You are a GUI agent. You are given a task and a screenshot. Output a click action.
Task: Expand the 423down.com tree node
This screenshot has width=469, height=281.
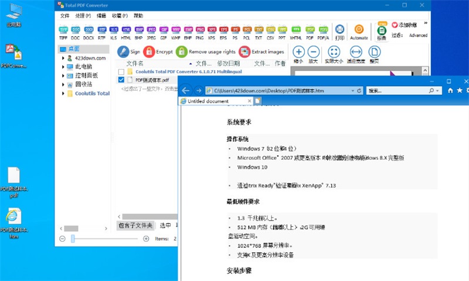pos(63,58)
